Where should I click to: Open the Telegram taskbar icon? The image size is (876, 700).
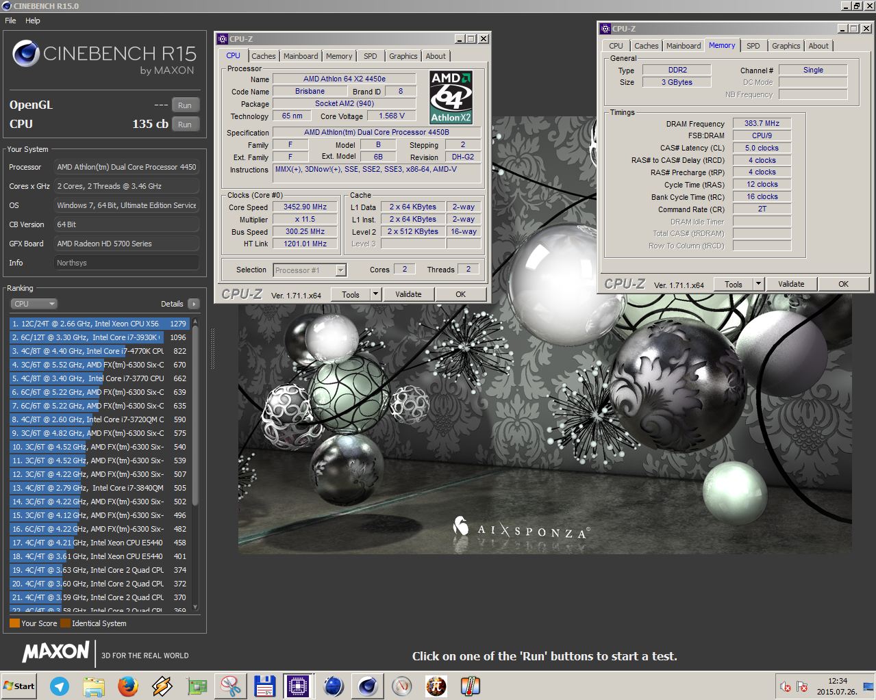60,686
